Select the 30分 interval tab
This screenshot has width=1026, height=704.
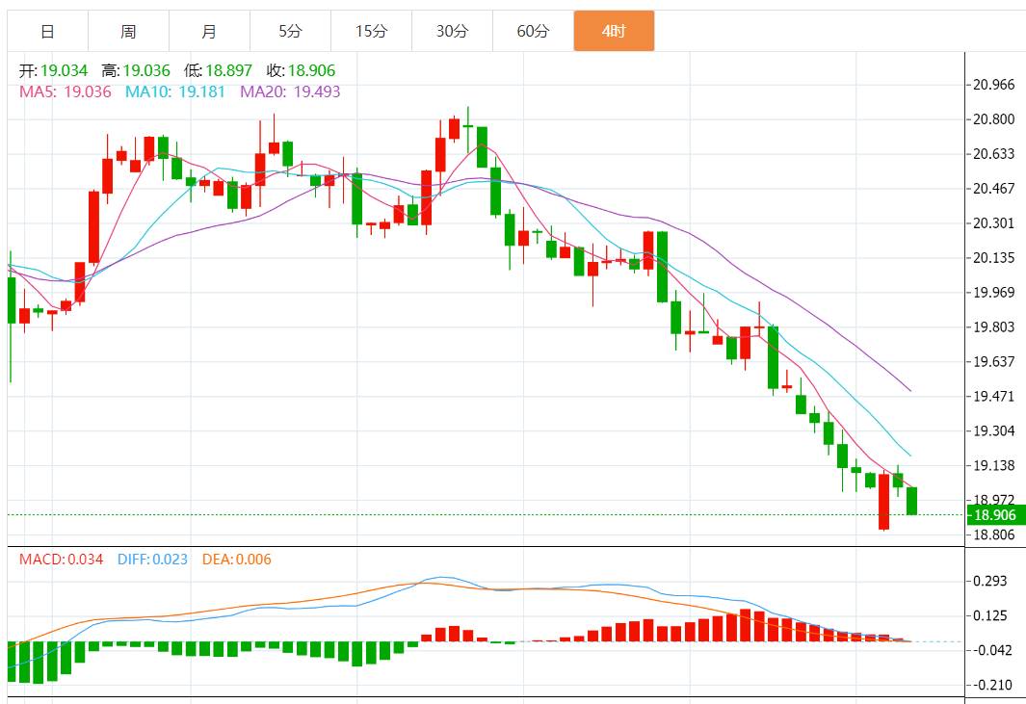point(452,31)
